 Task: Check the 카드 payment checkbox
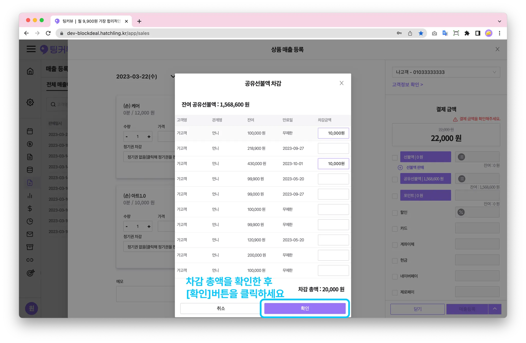pos(395,228)
